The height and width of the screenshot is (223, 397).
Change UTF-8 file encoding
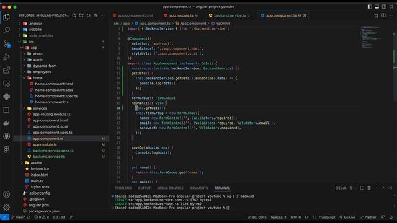coord(295,217)
